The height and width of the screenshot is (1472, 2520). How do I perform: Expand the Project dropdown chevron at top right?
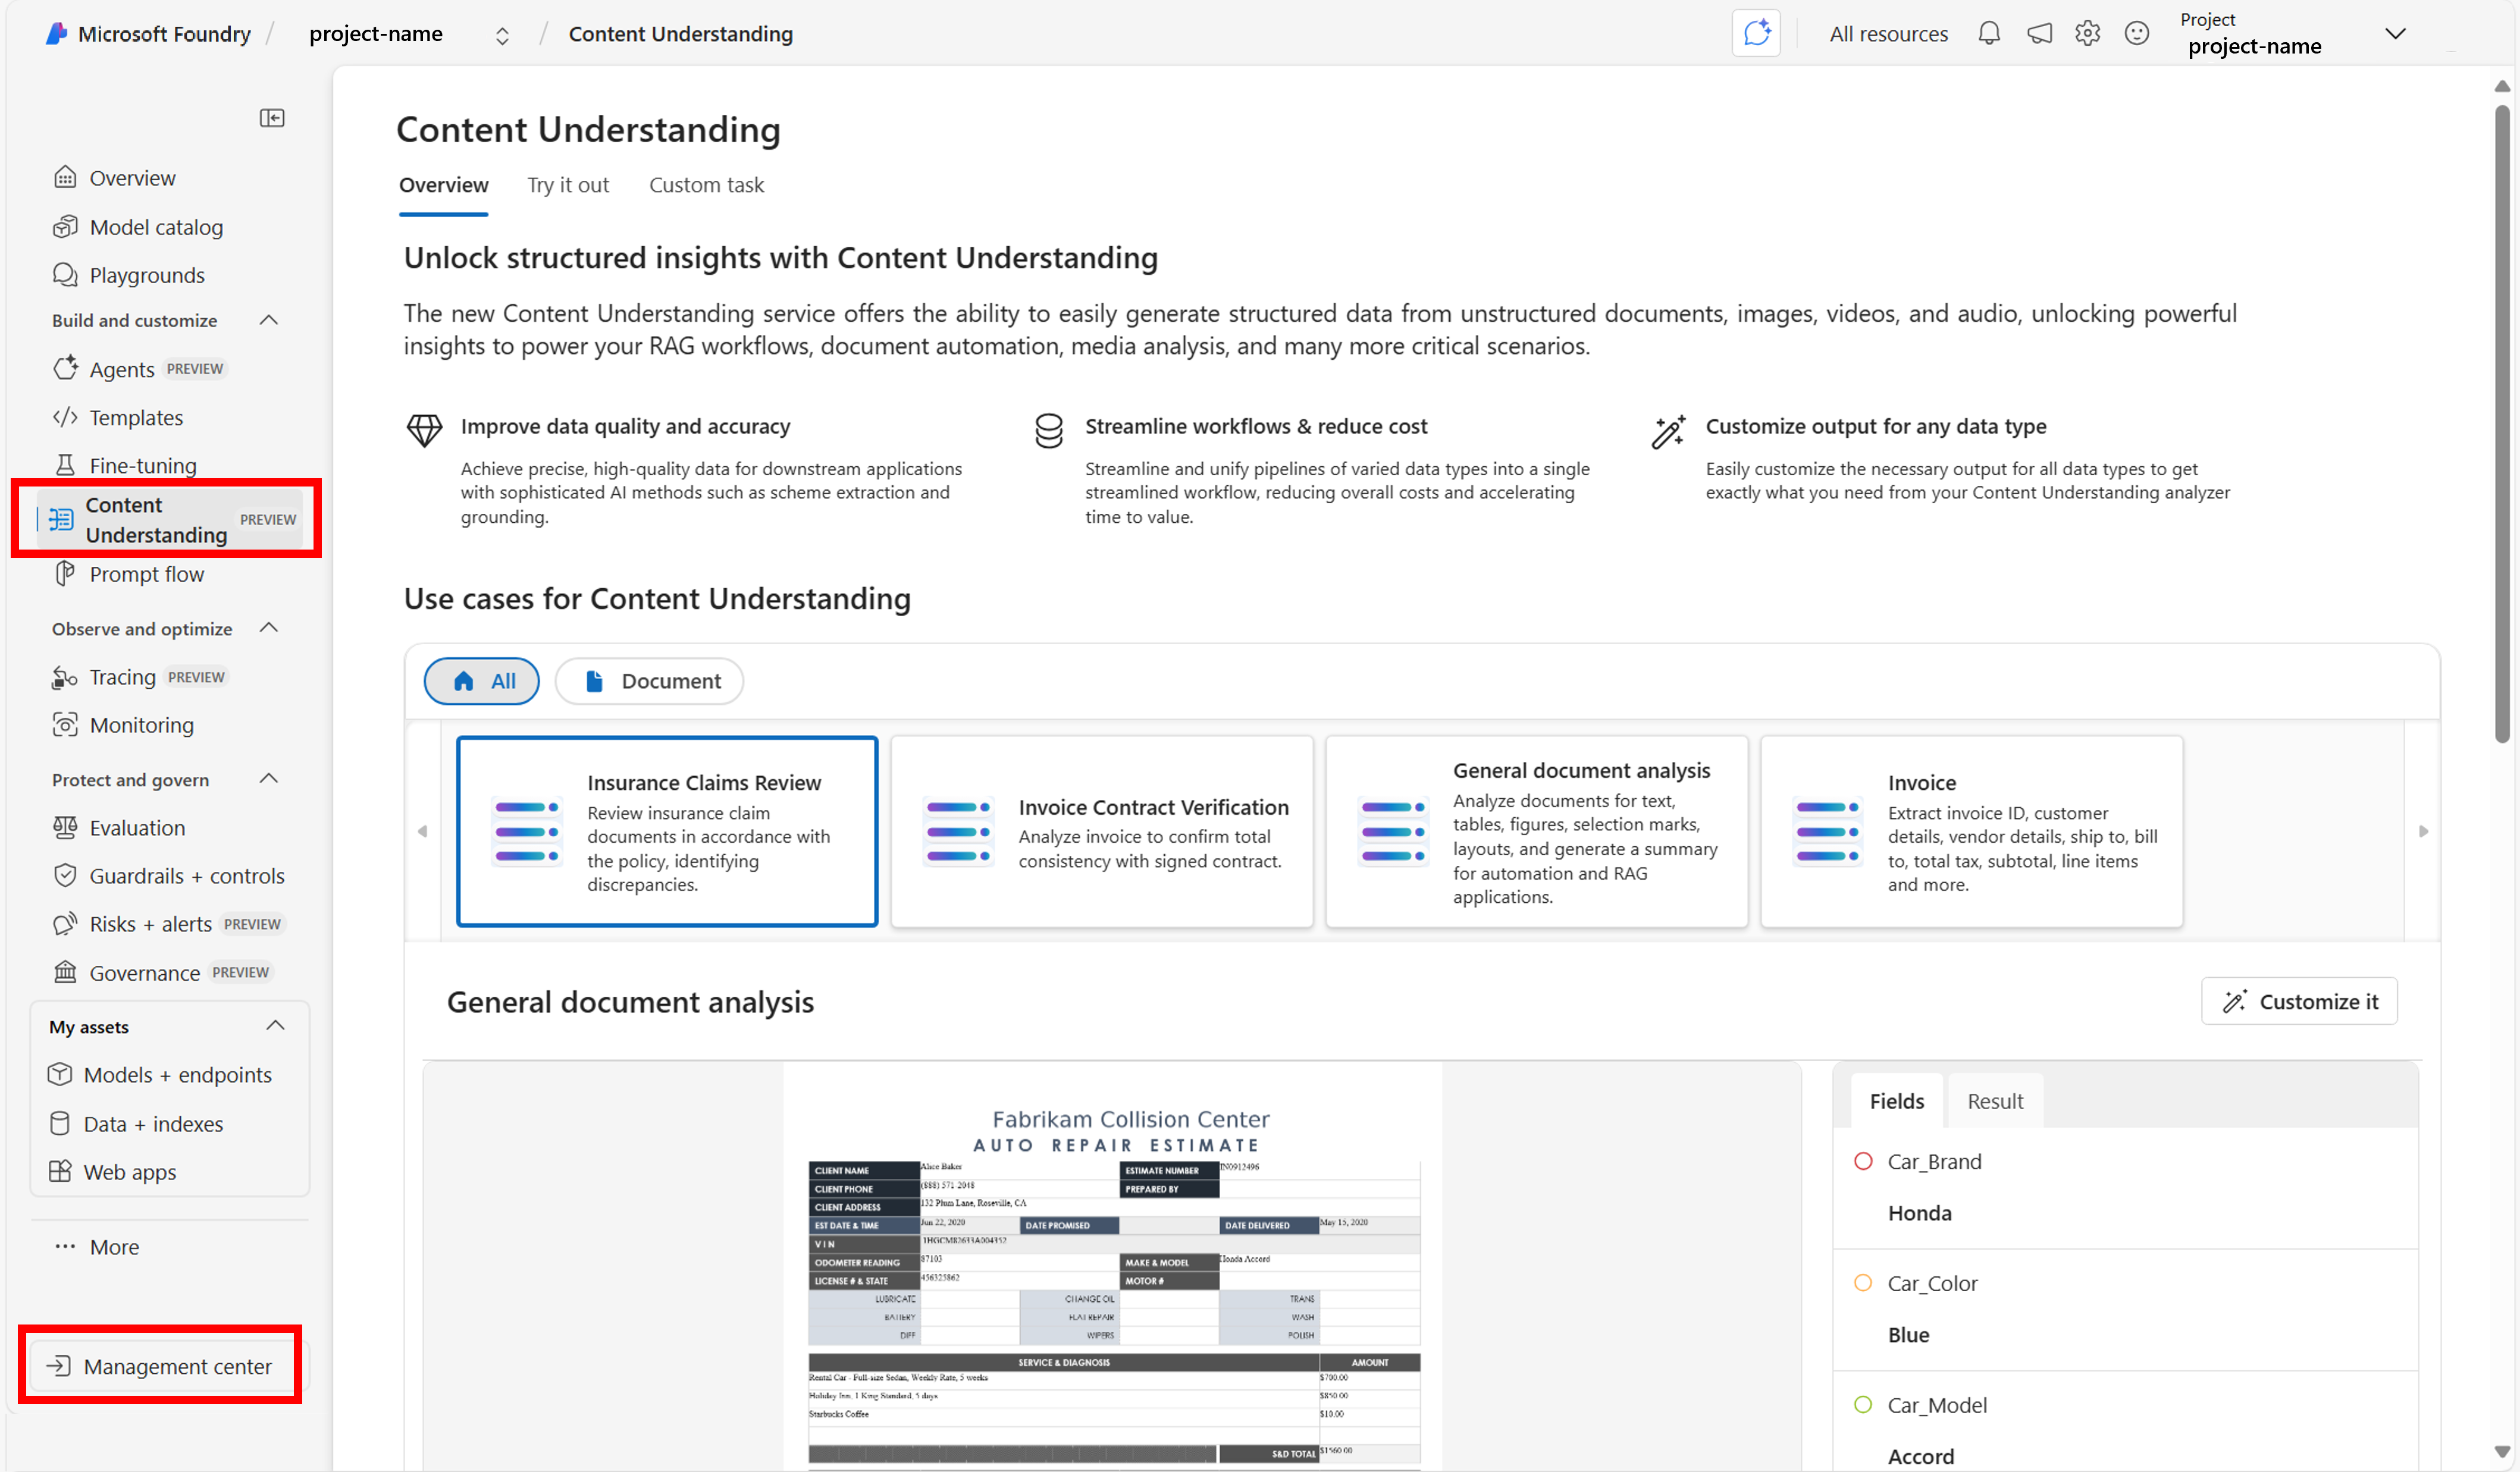(x=2395, y=34)
